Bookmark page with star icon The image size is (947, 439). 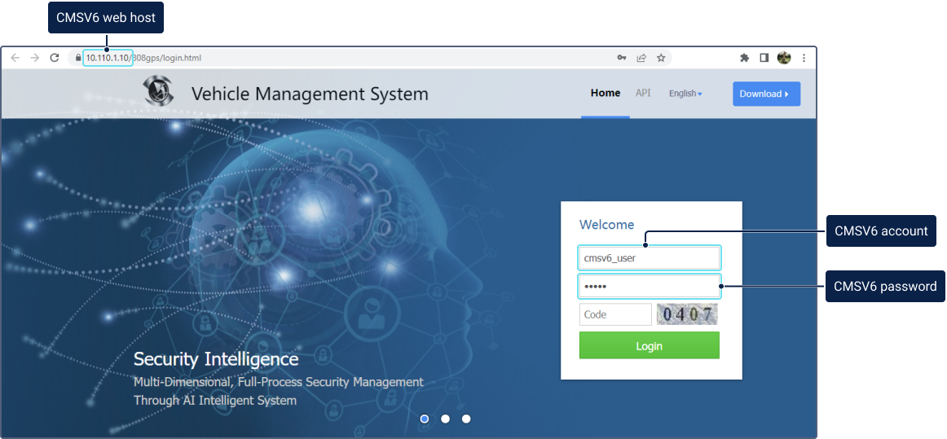pos(661,58)
